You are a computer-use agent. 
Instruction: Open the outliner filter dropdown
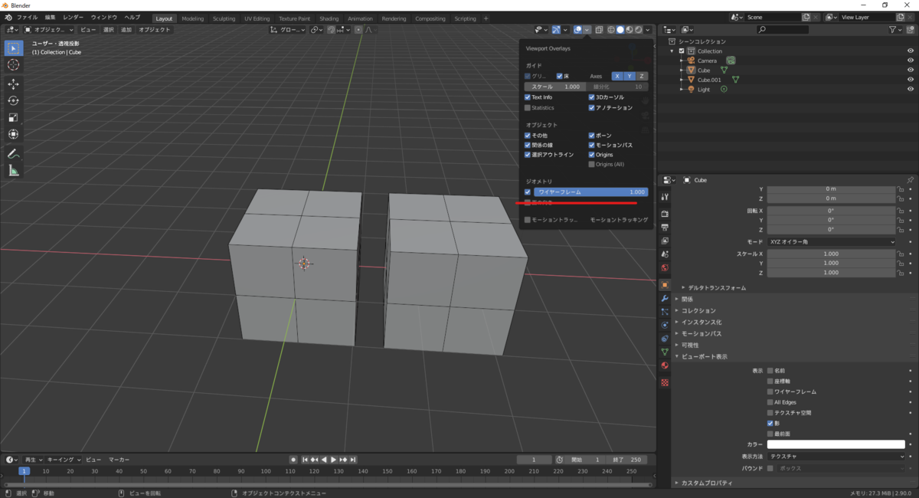point(897,30)
